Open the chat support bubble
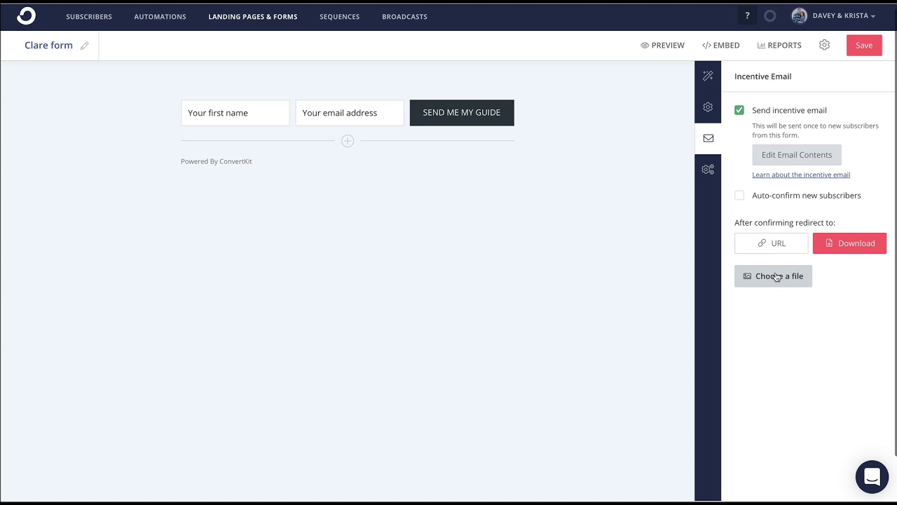This screenshot has height=505, width=897. click(x=872, y=477)
